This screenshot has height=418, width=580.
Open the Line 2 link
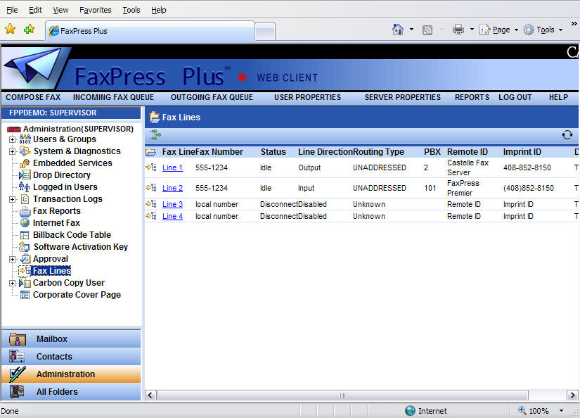[172, 188]
